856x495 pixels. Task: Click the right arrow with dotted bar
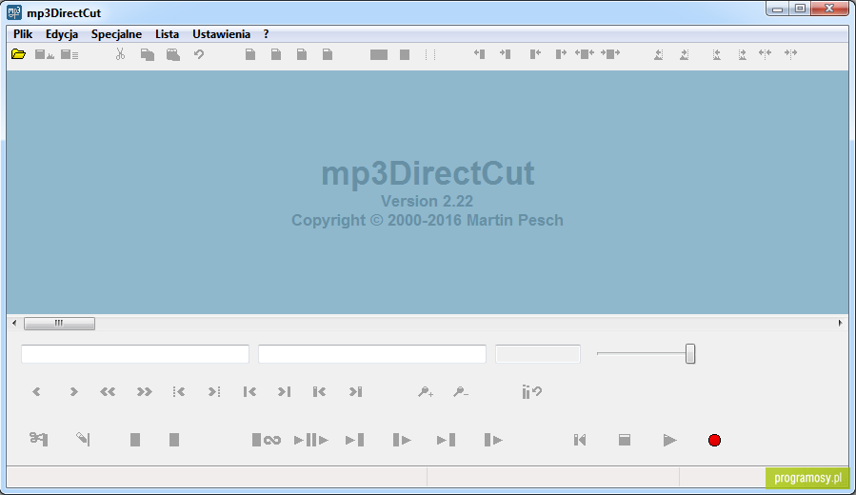point(214,392)
